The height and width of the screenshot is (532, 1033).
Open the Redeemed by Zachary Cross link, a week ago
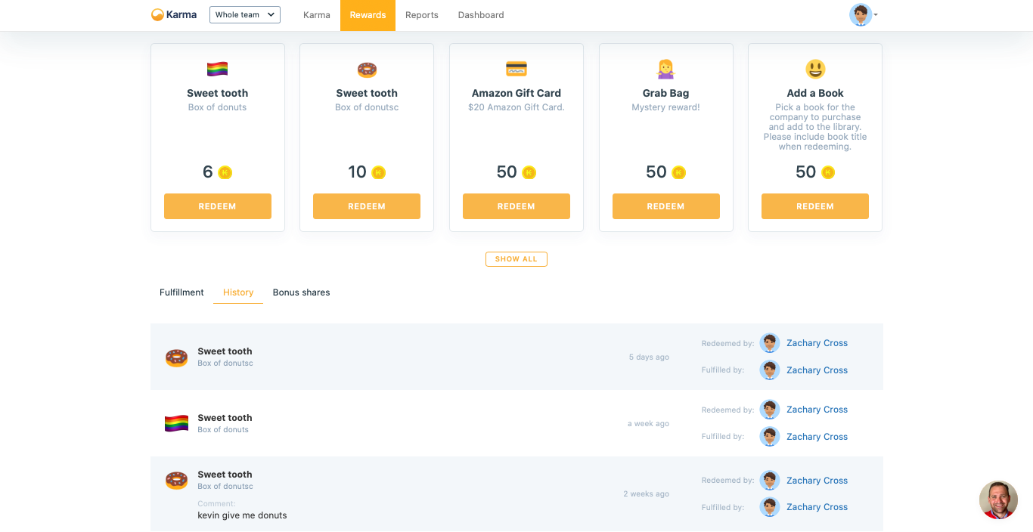point(817,410)
